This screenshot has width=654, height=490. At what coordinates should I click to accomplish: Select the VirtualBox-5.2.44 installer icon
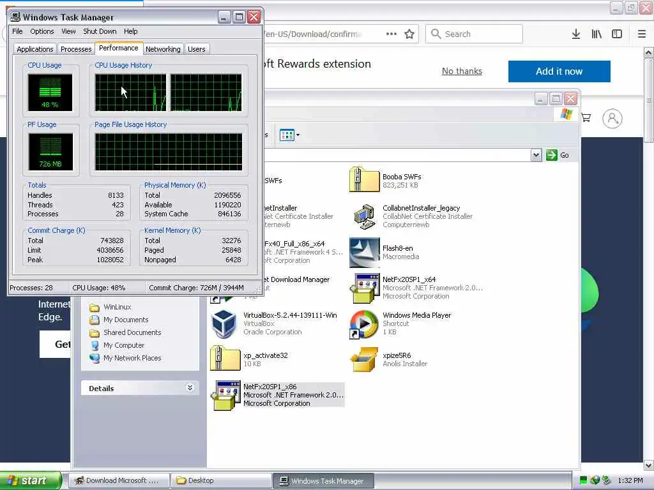pyautogui.click(x=224, y=323)
